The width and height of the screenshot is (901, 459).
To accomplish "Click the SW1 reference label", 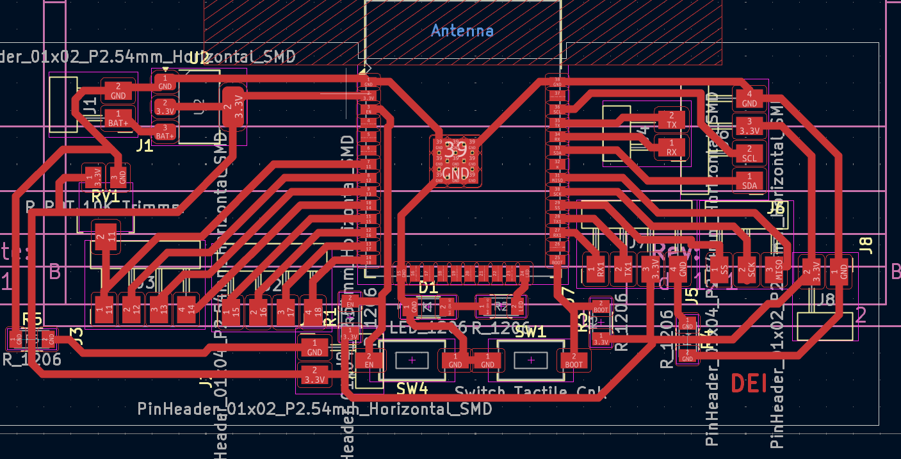I will [531, 332].
